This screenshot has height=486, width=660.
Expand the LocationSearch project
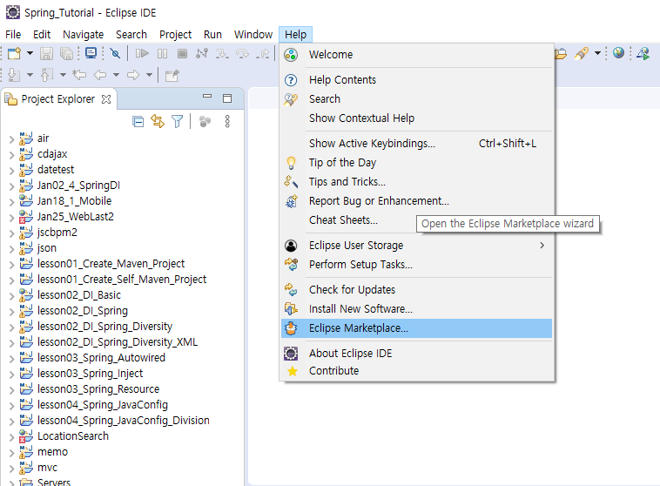click(x=12, y=436)
